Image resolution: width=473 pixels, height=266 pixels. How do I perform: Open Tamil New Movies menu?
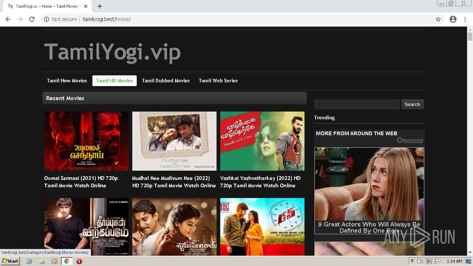[x=67, y=81]
